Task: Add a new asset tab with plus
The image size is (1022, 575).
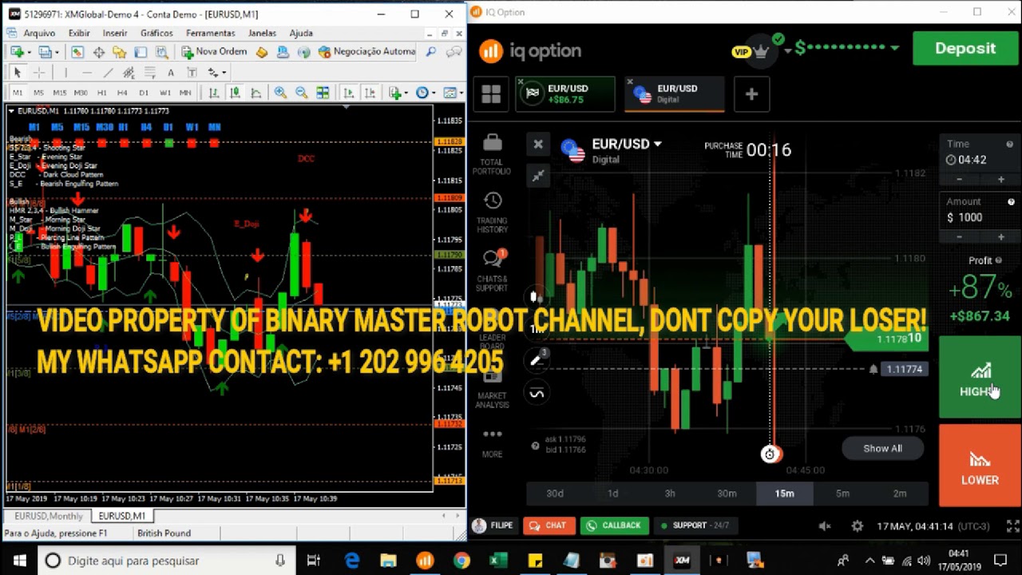Action: [751, 94]
